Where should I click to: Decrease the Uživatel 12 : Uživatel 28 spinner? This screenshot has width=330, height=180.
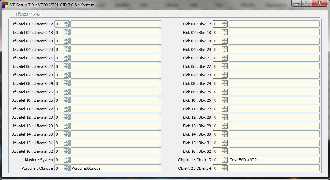[66, 119]
